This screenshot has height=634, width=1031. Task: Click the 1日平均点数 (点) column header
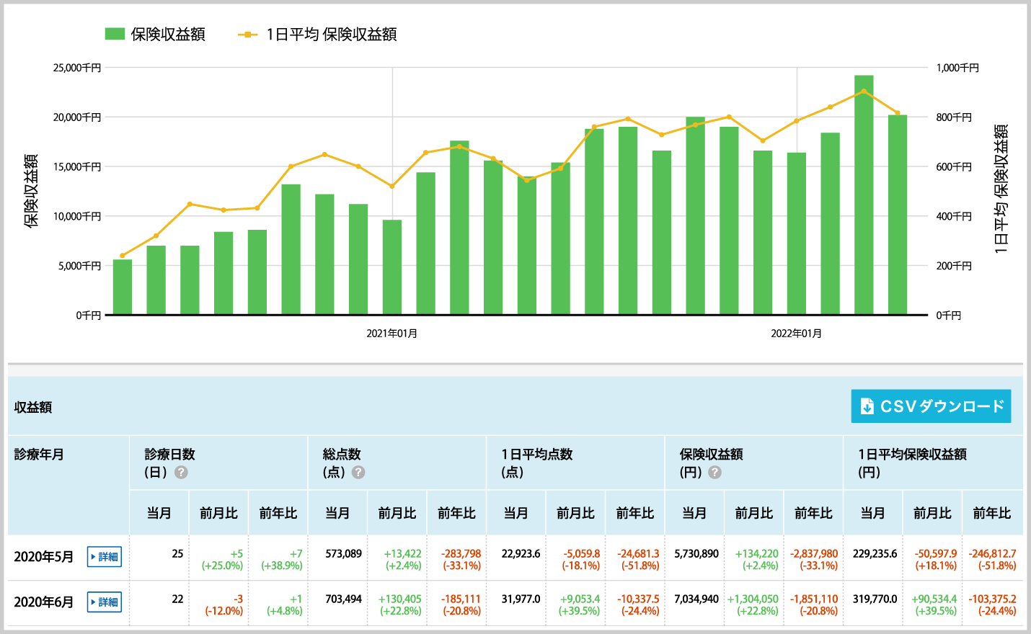click(537, 463)
